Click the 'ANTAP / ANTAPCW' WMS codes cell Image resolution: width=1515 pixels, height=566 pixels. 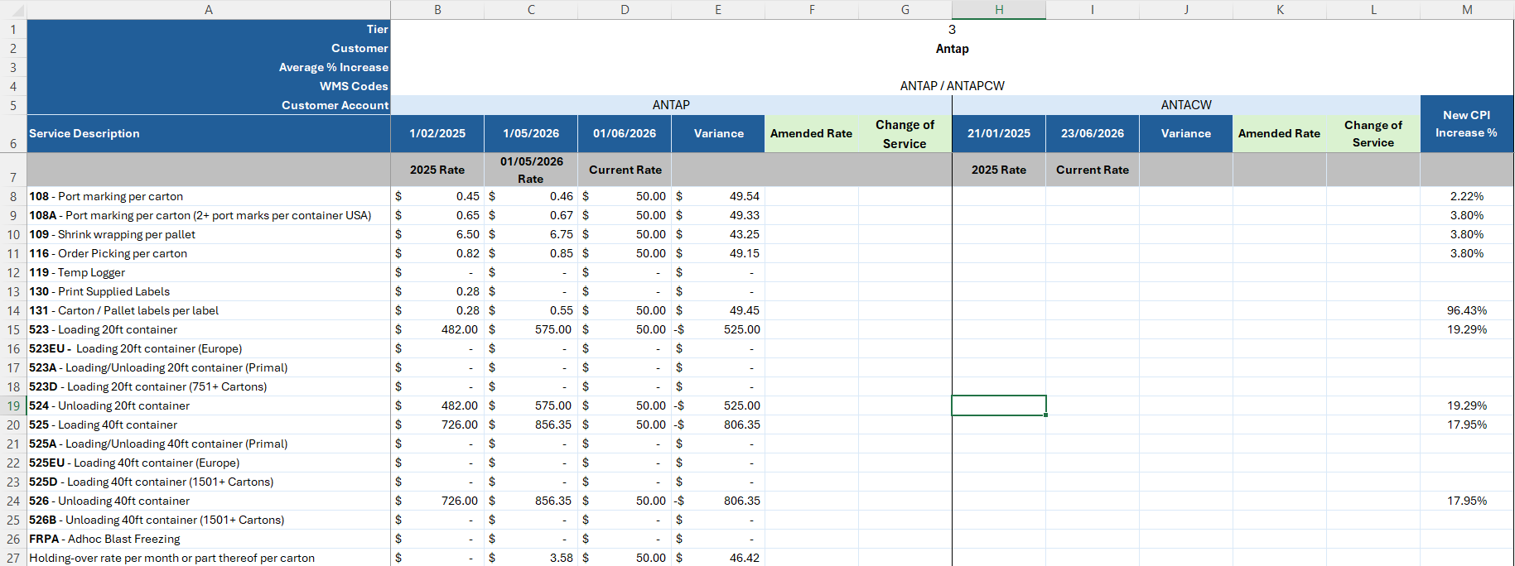(x=952, y=86)
